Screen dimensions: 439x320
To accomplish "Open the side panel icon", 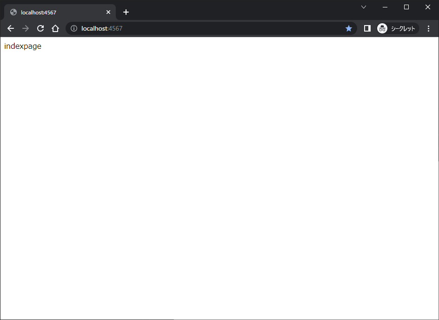I will (367, 28).
